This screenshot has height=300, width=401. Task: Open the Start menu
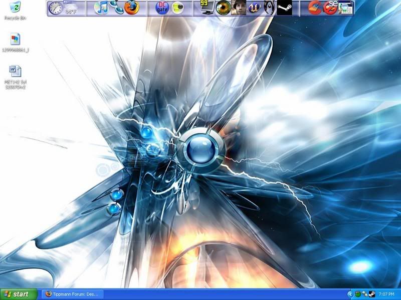(19, 294)
